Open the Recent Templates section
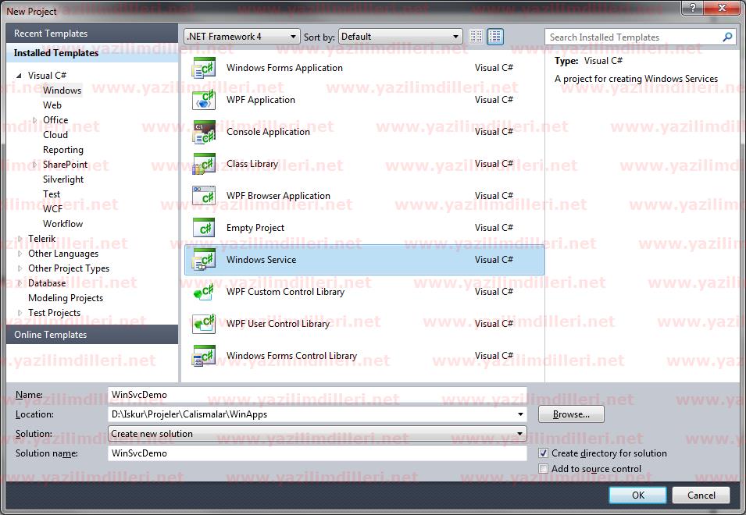 point(92,34)
